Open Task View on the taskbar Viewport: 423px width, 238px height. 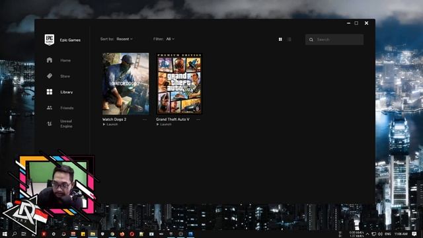pyautogui.click(x=24, y=234)
